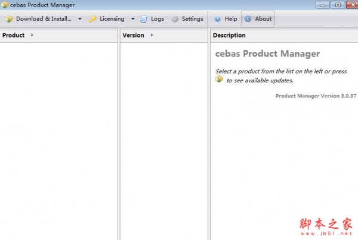Click the Help question mark icon
This screenshot has width=358, height=240.
click(218, 19)
